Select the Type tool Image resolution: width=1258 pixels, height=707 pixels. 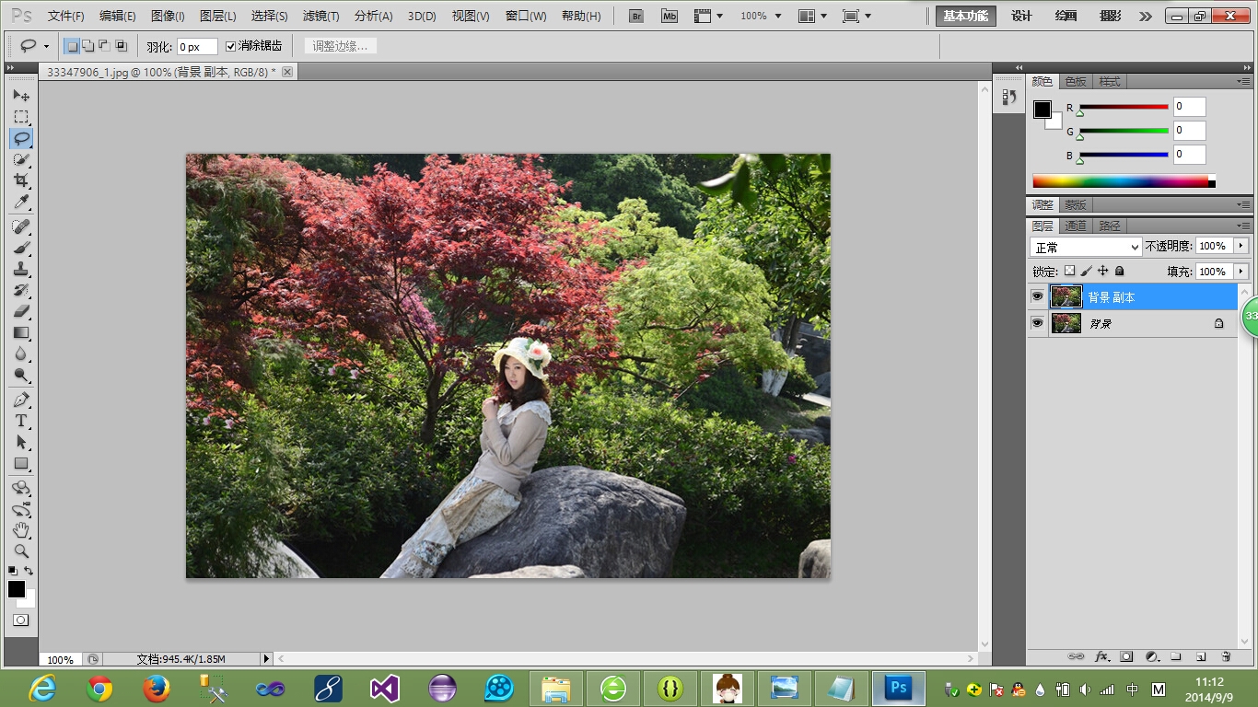coord(21,421)
